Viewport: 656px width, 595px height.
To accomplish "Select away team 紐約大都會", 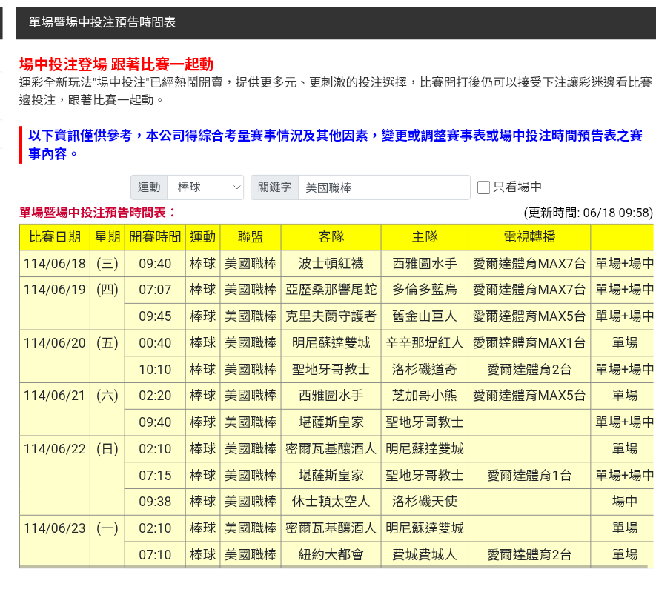I will pyautogui.click(x=331, y=555).
